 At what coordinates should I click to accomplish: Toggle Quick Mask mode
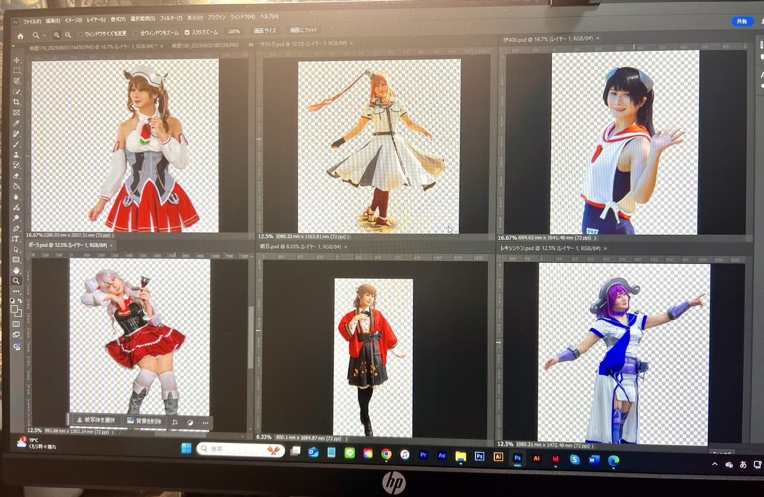pyautogui.click(x=16, y=324)
